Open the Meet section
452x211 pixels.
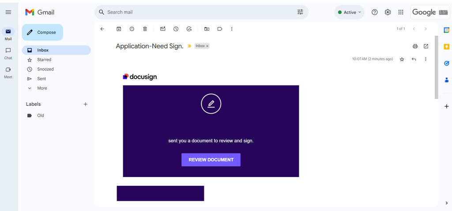[8, 73]
